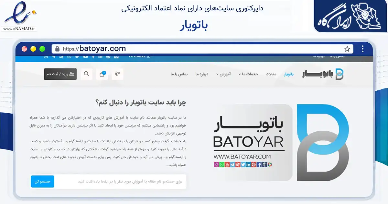This screenshot has width=388, height=204.
Task: Open the shopping cart icon
Action: (x=102, y=74)
